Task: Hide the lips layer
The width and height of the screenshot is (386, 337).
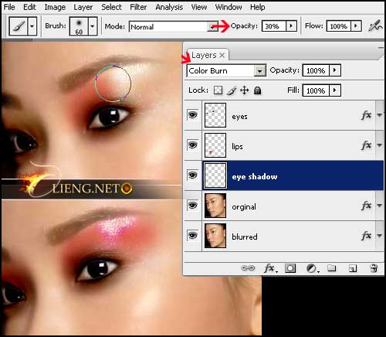Action: [x=192, y=145]
